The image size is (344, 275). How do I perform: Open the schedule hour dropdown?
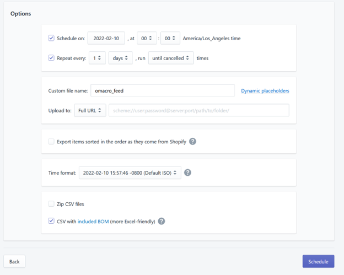[147, 38]
